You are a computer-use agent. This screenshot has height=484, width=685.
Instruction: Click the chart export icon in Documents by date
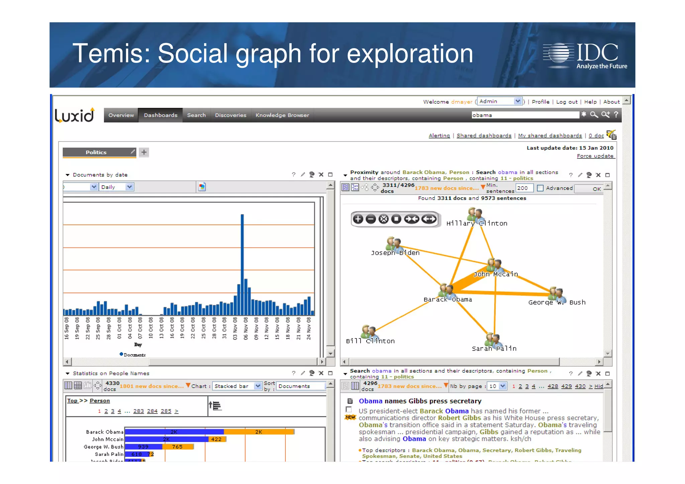[202, 187]
